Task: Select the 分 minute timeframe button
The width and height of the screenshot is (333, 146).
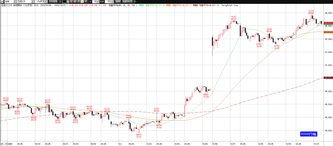Action: point(82,2)
